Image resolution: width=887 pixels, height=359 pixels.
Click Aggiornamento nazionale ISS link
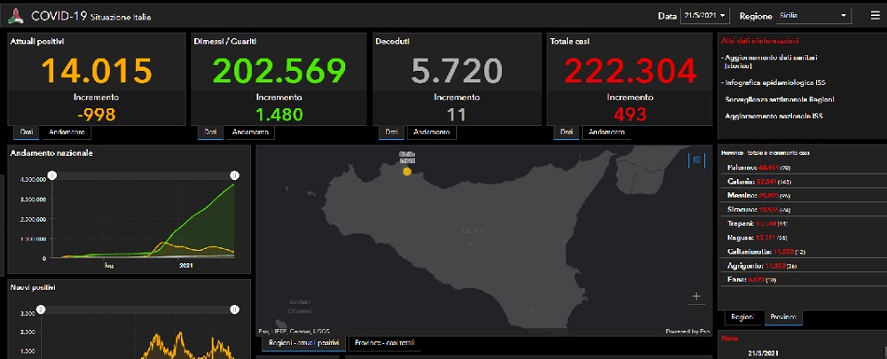click(x=774, y=116)
